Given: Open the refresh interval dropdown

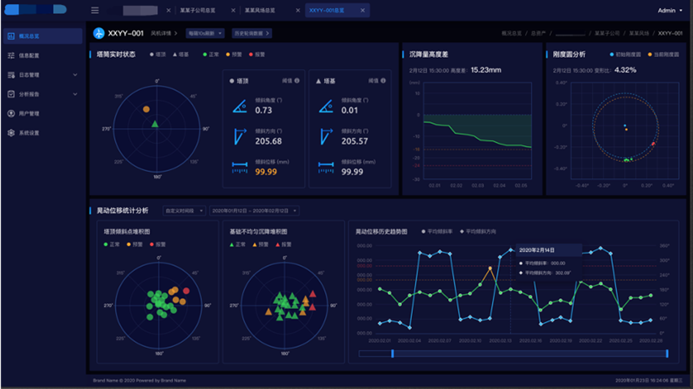Looking at the screenshot, I should [205, 34].
